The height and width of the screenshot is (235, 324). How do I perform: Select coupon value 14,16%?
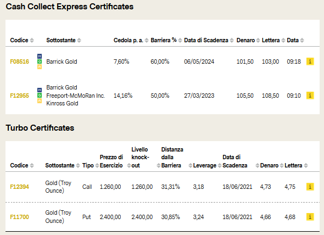(123, 96)
